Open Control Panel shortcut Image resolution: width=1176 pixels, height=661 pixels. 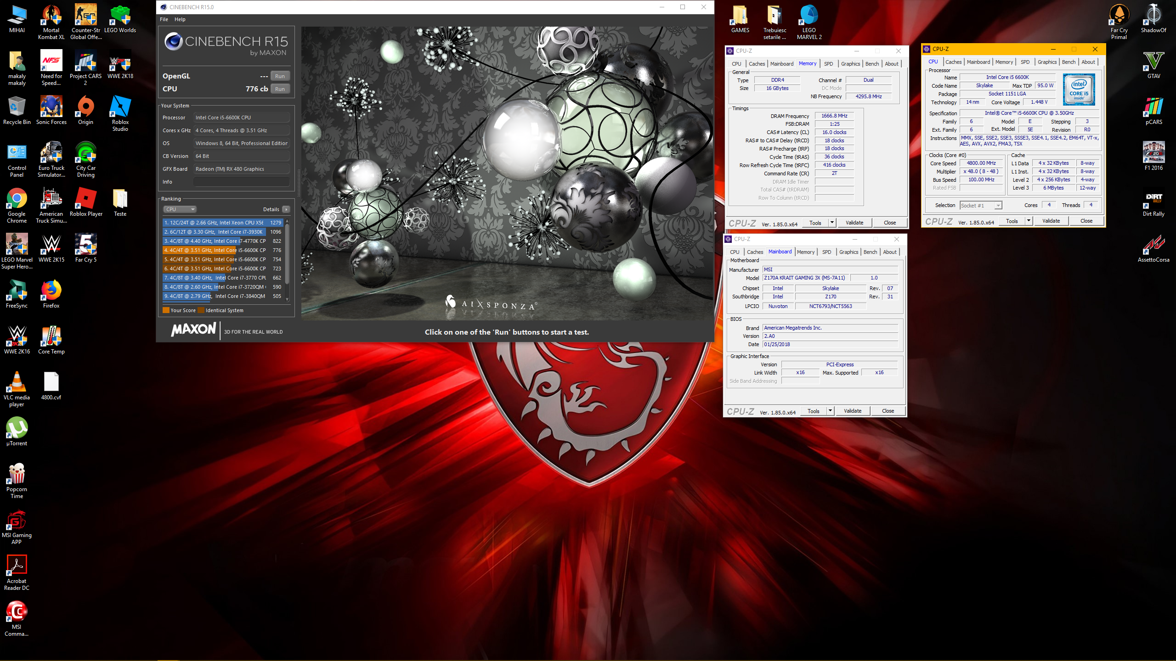[17, 159]
